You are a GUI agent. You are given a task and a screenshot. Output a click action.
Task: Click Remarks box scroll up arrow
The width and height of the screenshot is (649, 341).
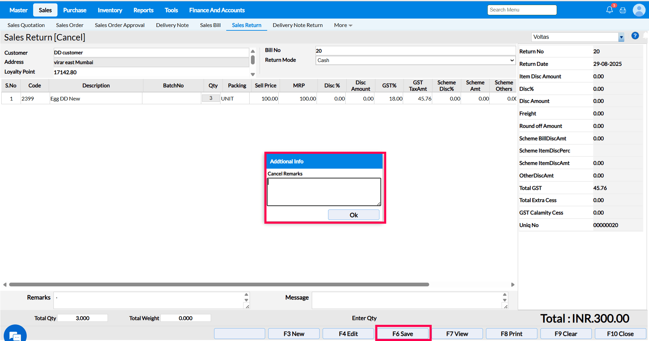[x=246, y=294]
